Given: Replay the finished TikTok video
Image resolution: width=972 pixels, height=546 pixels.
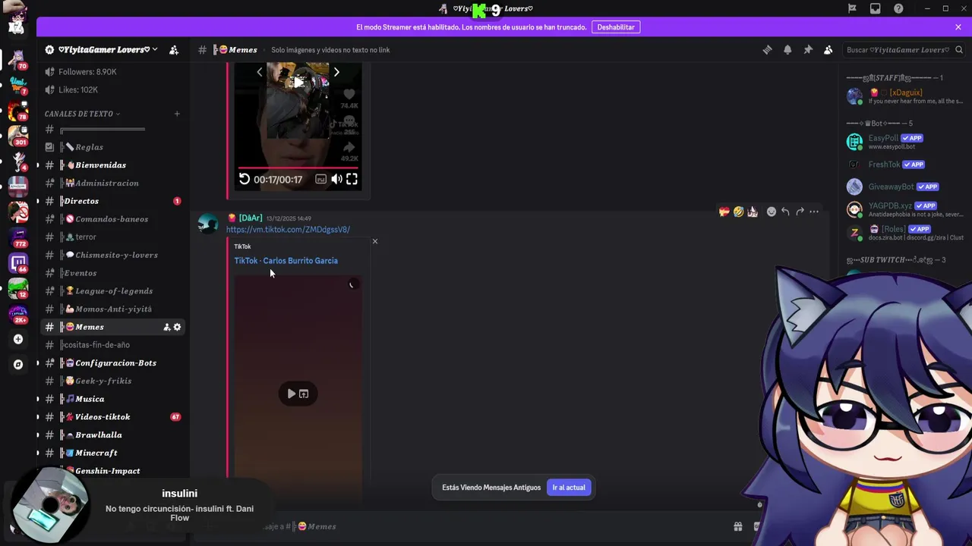Looking at the screenshot, I should (x=245, y=180).
